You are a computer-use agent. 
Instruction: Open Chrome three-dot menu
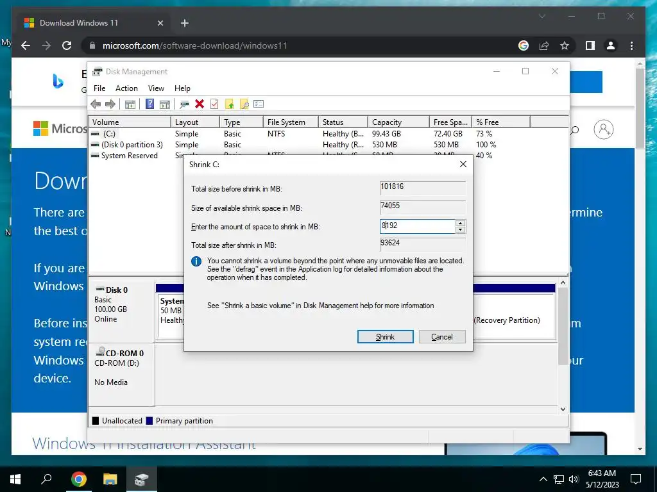631,45
